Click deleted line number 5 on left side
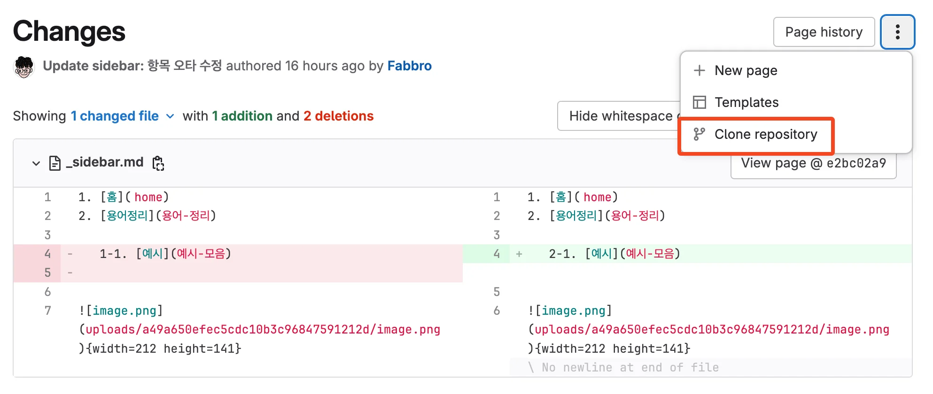 47,273
